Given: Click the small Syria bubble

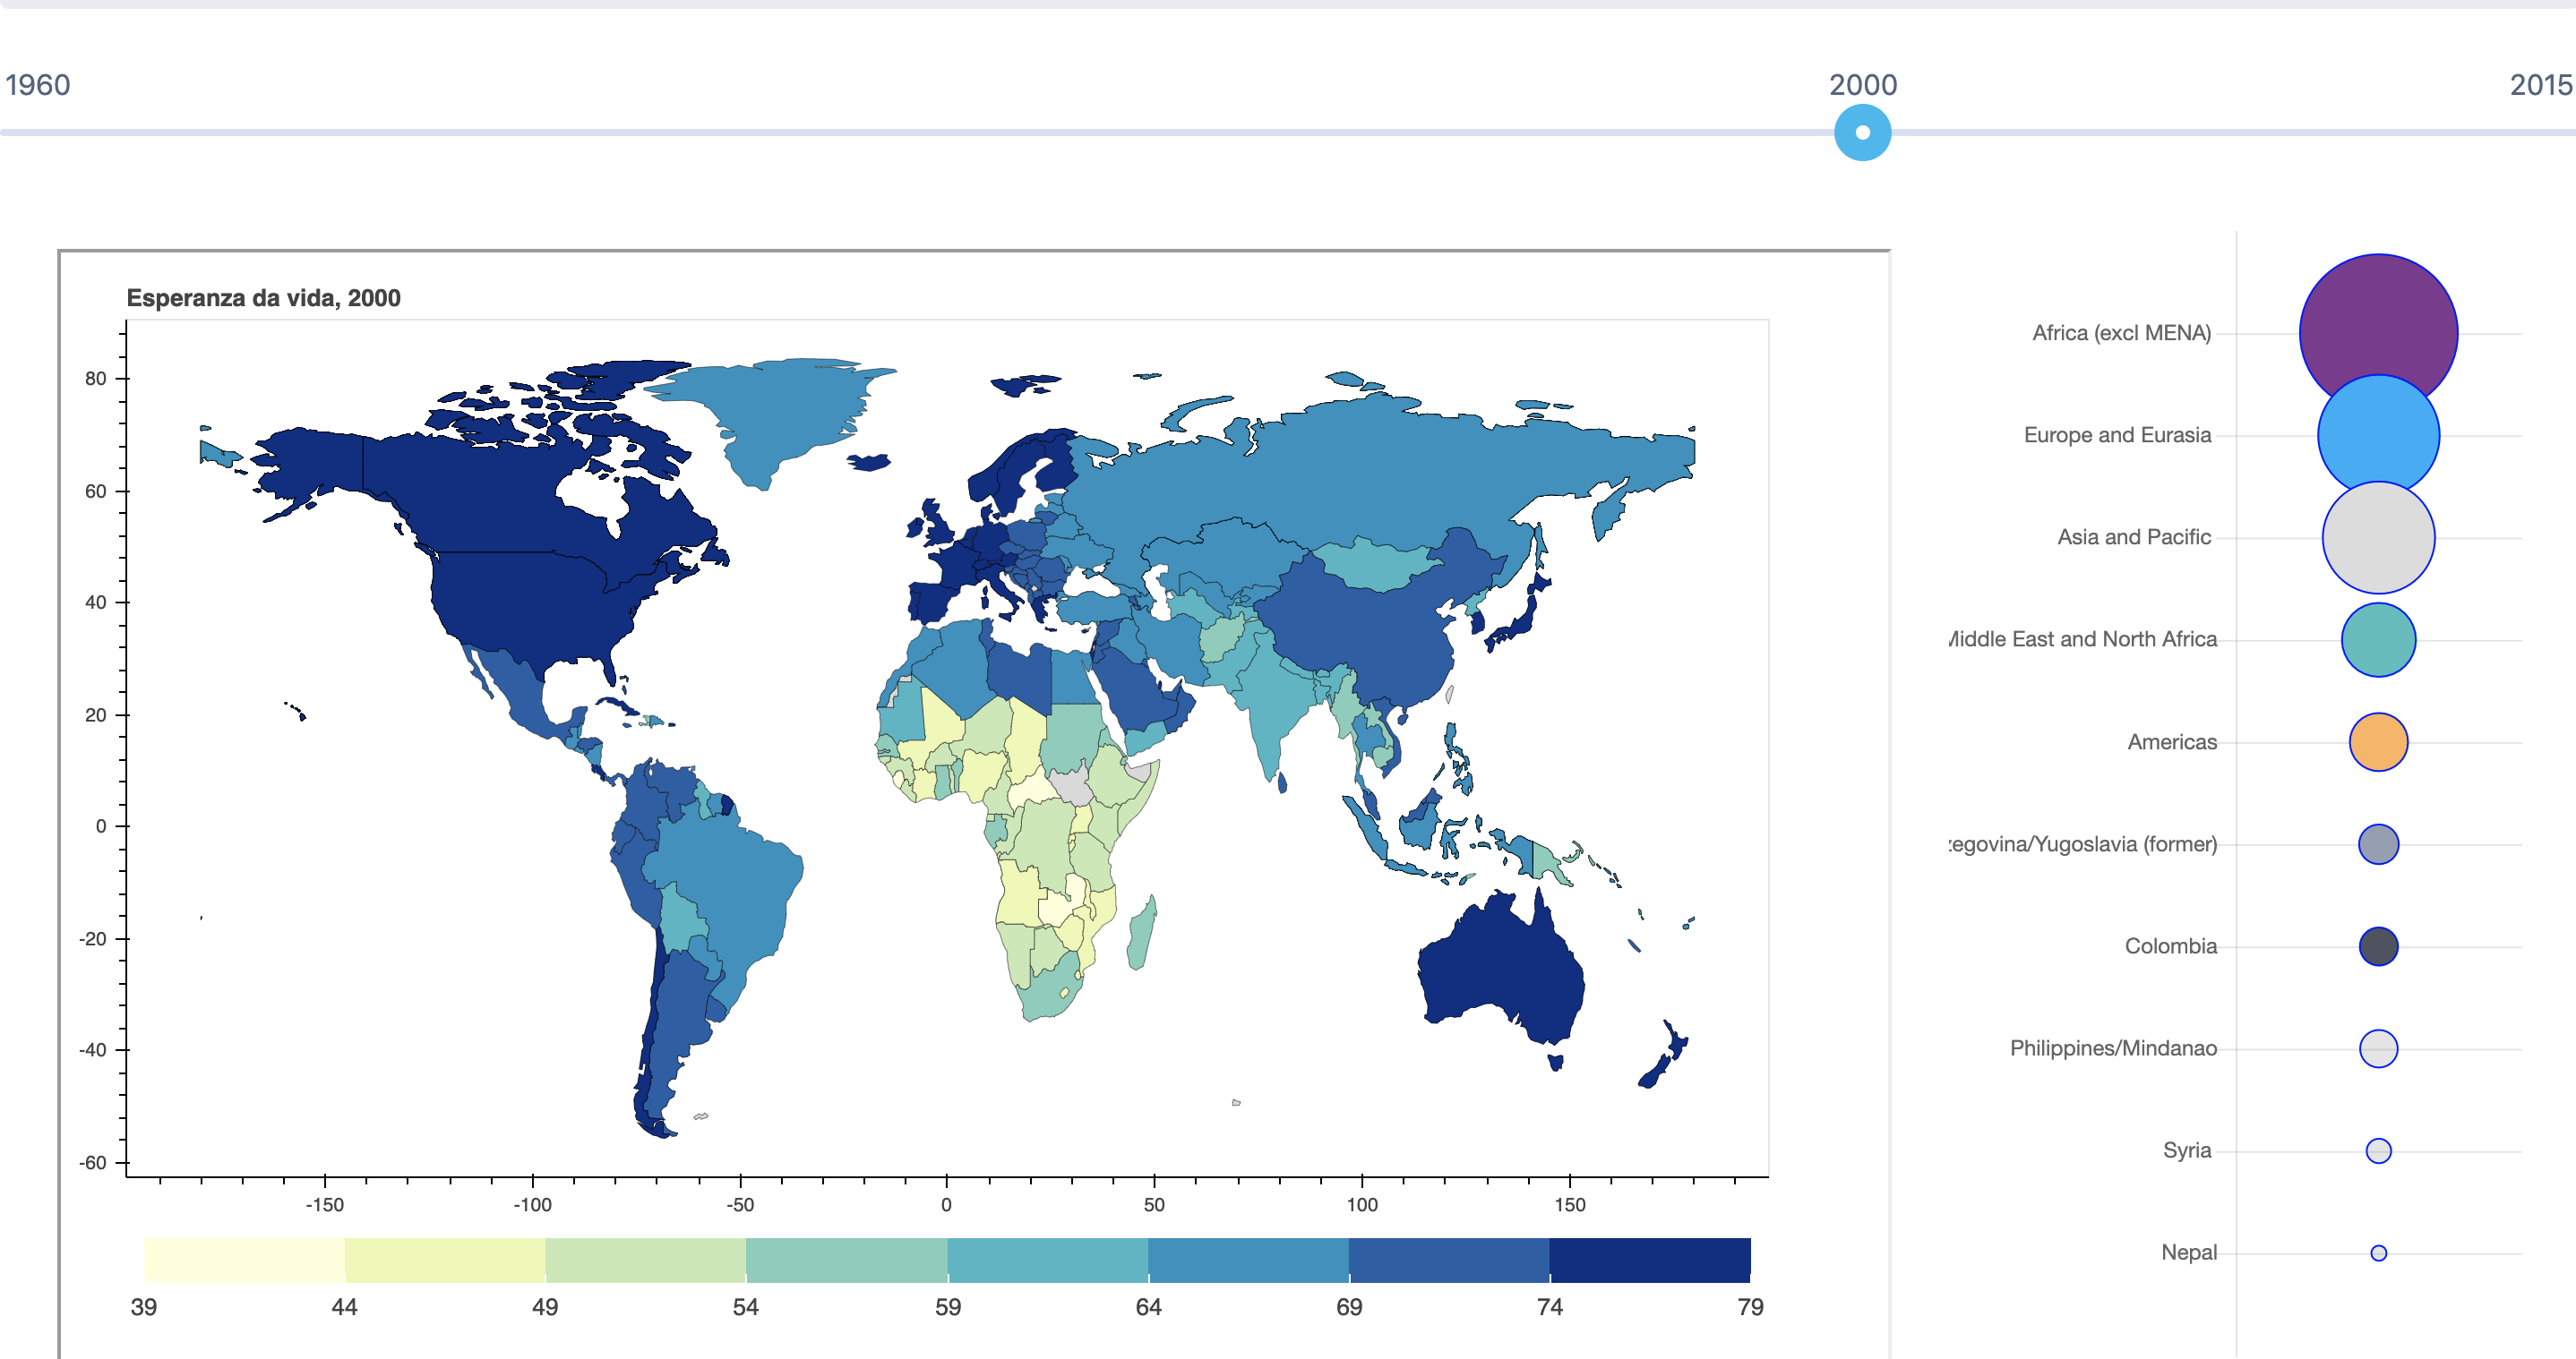Looking at the screenshot, I should coord(2378,1150).
